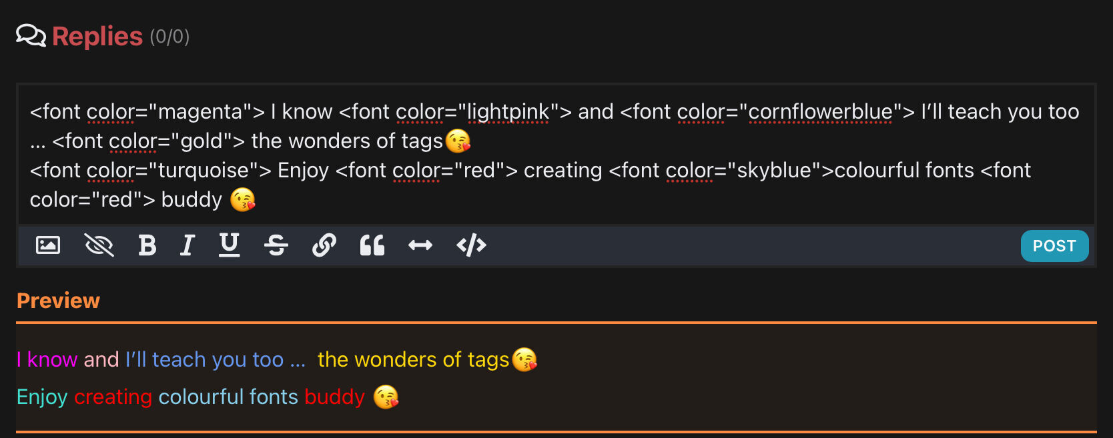Click the kissing emoji after "buddy" in preview
The width and height of the screenshot is (1113, 438).
tap(386, 397)
